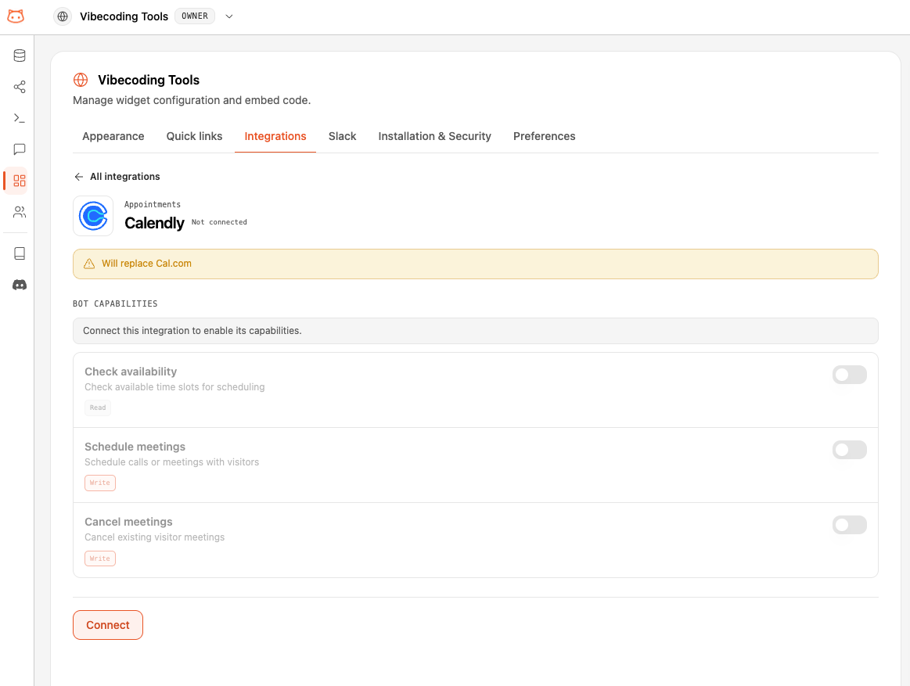Click the Read tag under Check availability
This screenshot has height=686, width=910.
(x=98, y=408)
